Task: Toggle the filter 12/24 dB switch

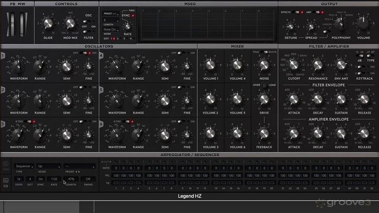Action: click(359, 56)
